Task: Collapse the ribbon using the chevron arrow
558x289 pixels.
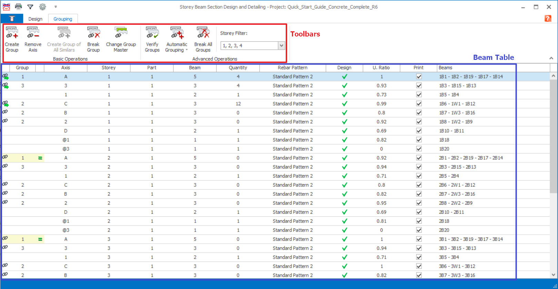Action: coord(551,58)
